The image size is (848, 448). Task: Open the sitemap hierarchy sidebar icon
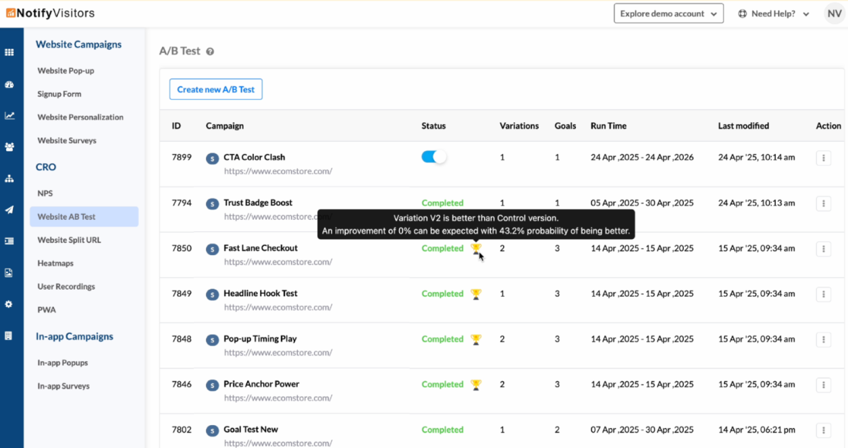pos(9,178)
